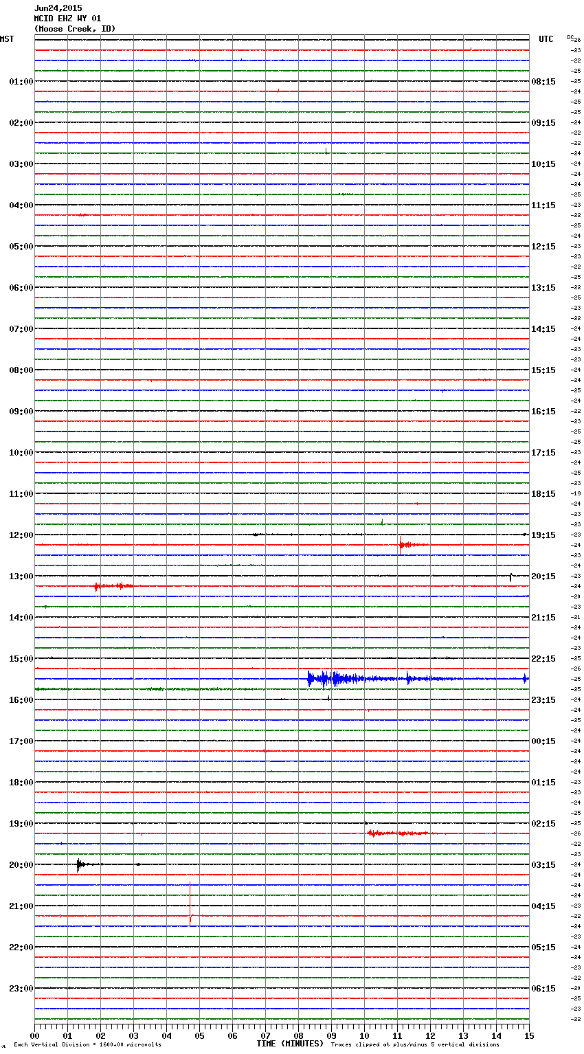Click the 01:00 MST time label
The width and height of the screenshot is (584, 1054).
pos(21,81)
